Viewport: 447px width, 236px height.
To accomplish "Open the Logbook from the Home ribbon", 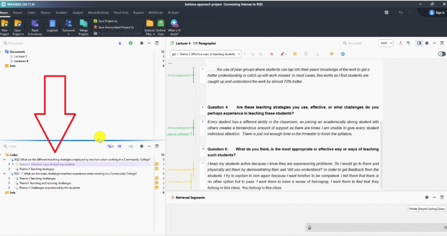I will pos(52,26).
